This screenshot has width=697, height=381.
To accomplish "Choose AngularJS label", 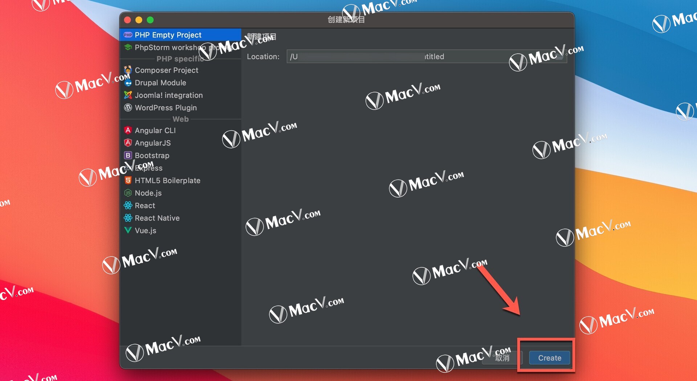I will (x=153, y=143).
